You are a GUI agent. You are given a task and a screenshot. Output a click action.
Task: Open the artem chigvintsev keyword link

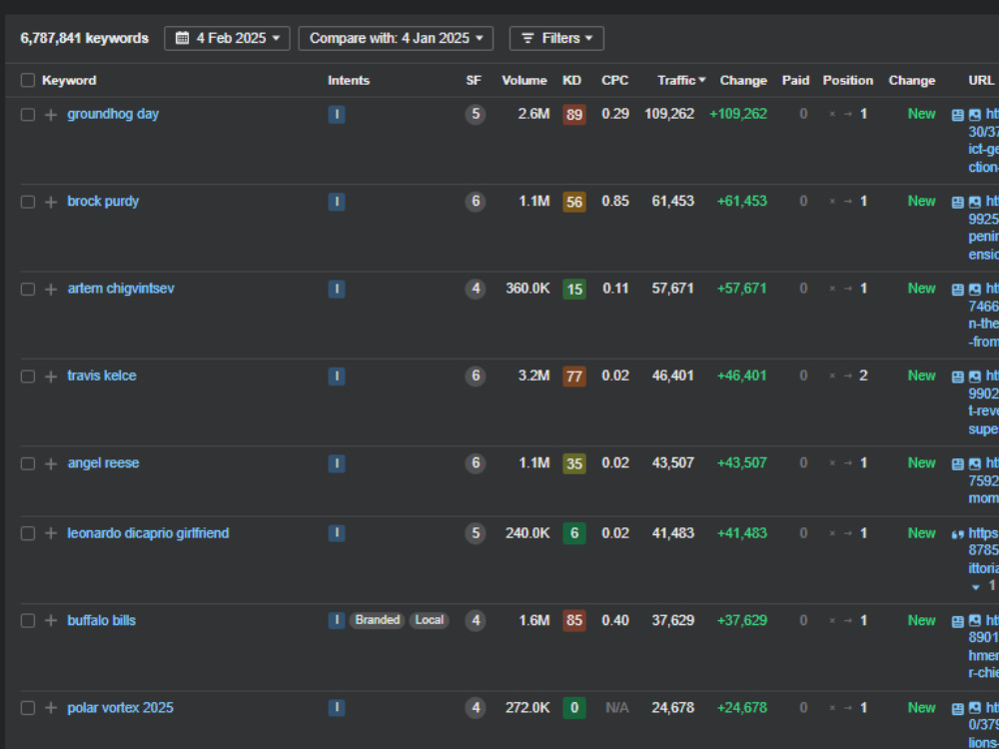pos(121,289)
